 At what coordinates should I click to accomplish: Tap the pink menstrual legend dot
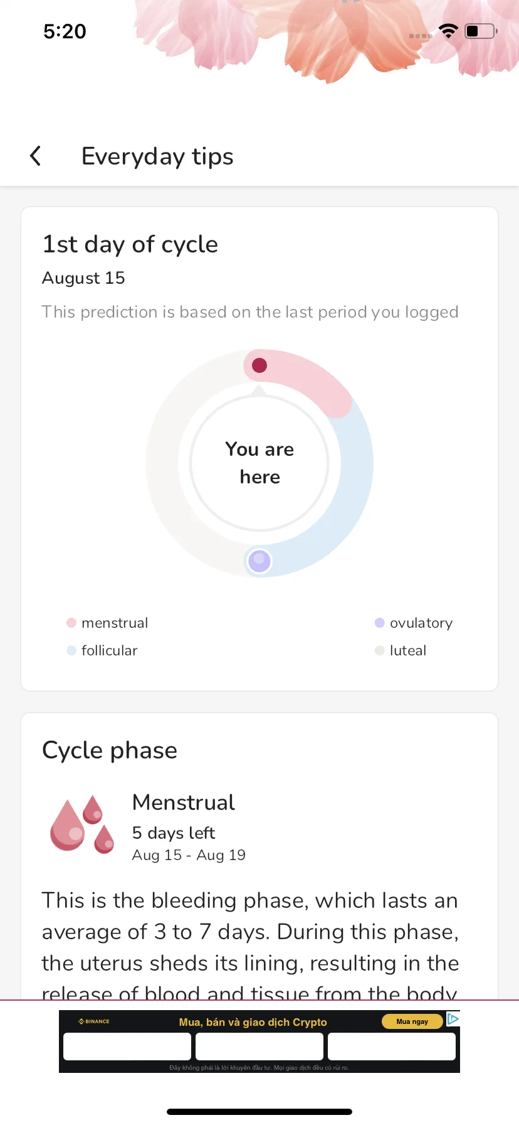pyautogui.click(x=71, y=623)
